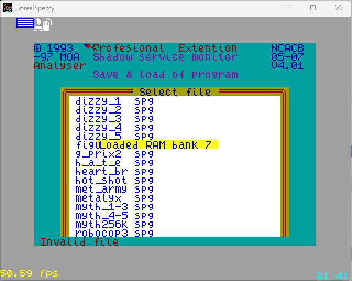The image size is (352, 281).
Task: Click the 'Select file' dialog title
Action: click(175, 91)
